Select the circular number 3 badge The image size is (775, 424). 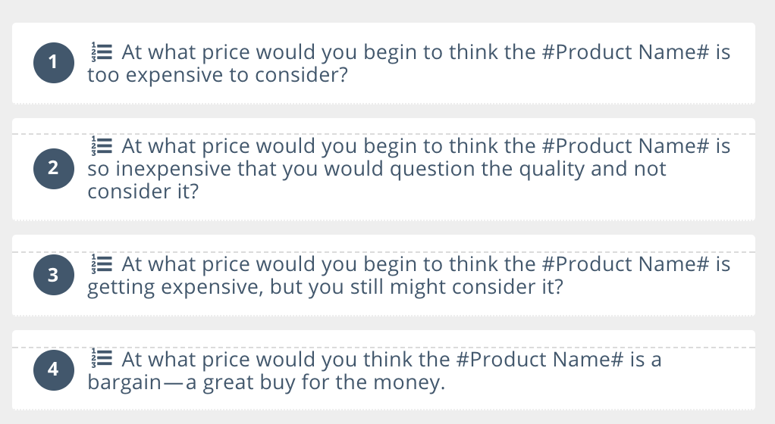point(54,275)
